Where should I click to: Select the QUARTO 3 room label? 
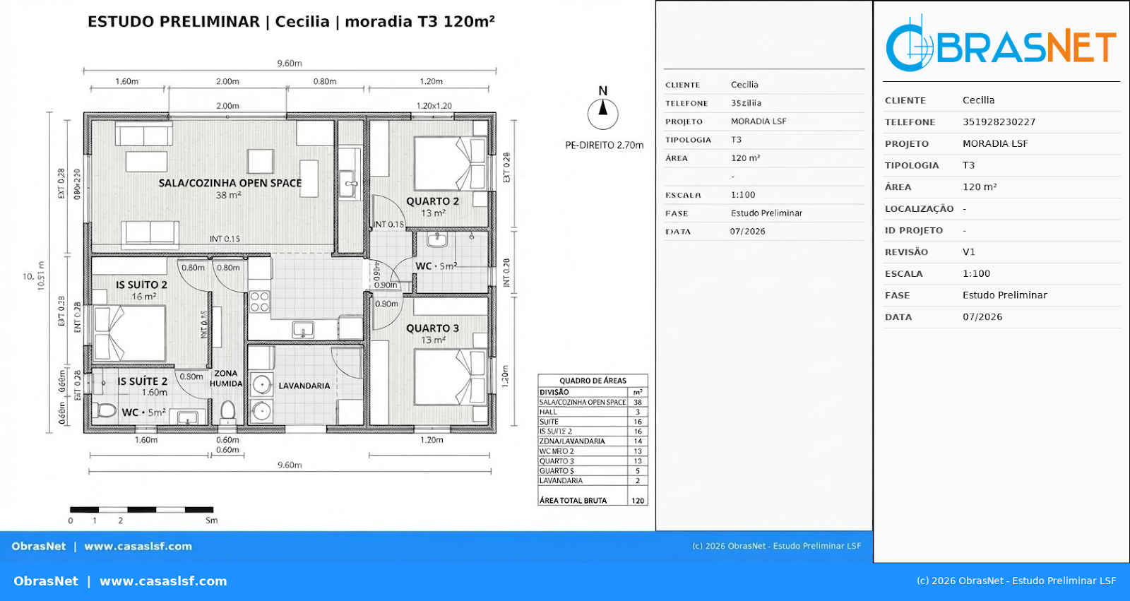point(432,328)
